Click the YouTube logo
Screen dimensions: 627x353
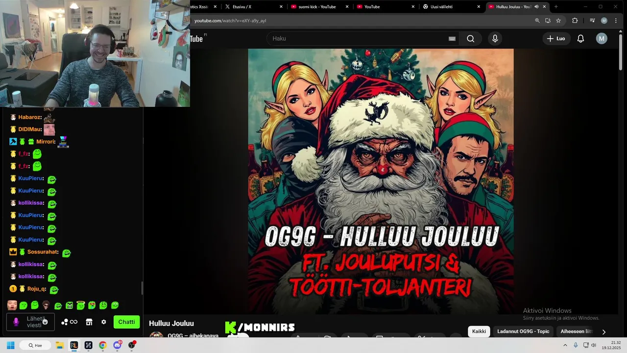(x=196, y=39)
